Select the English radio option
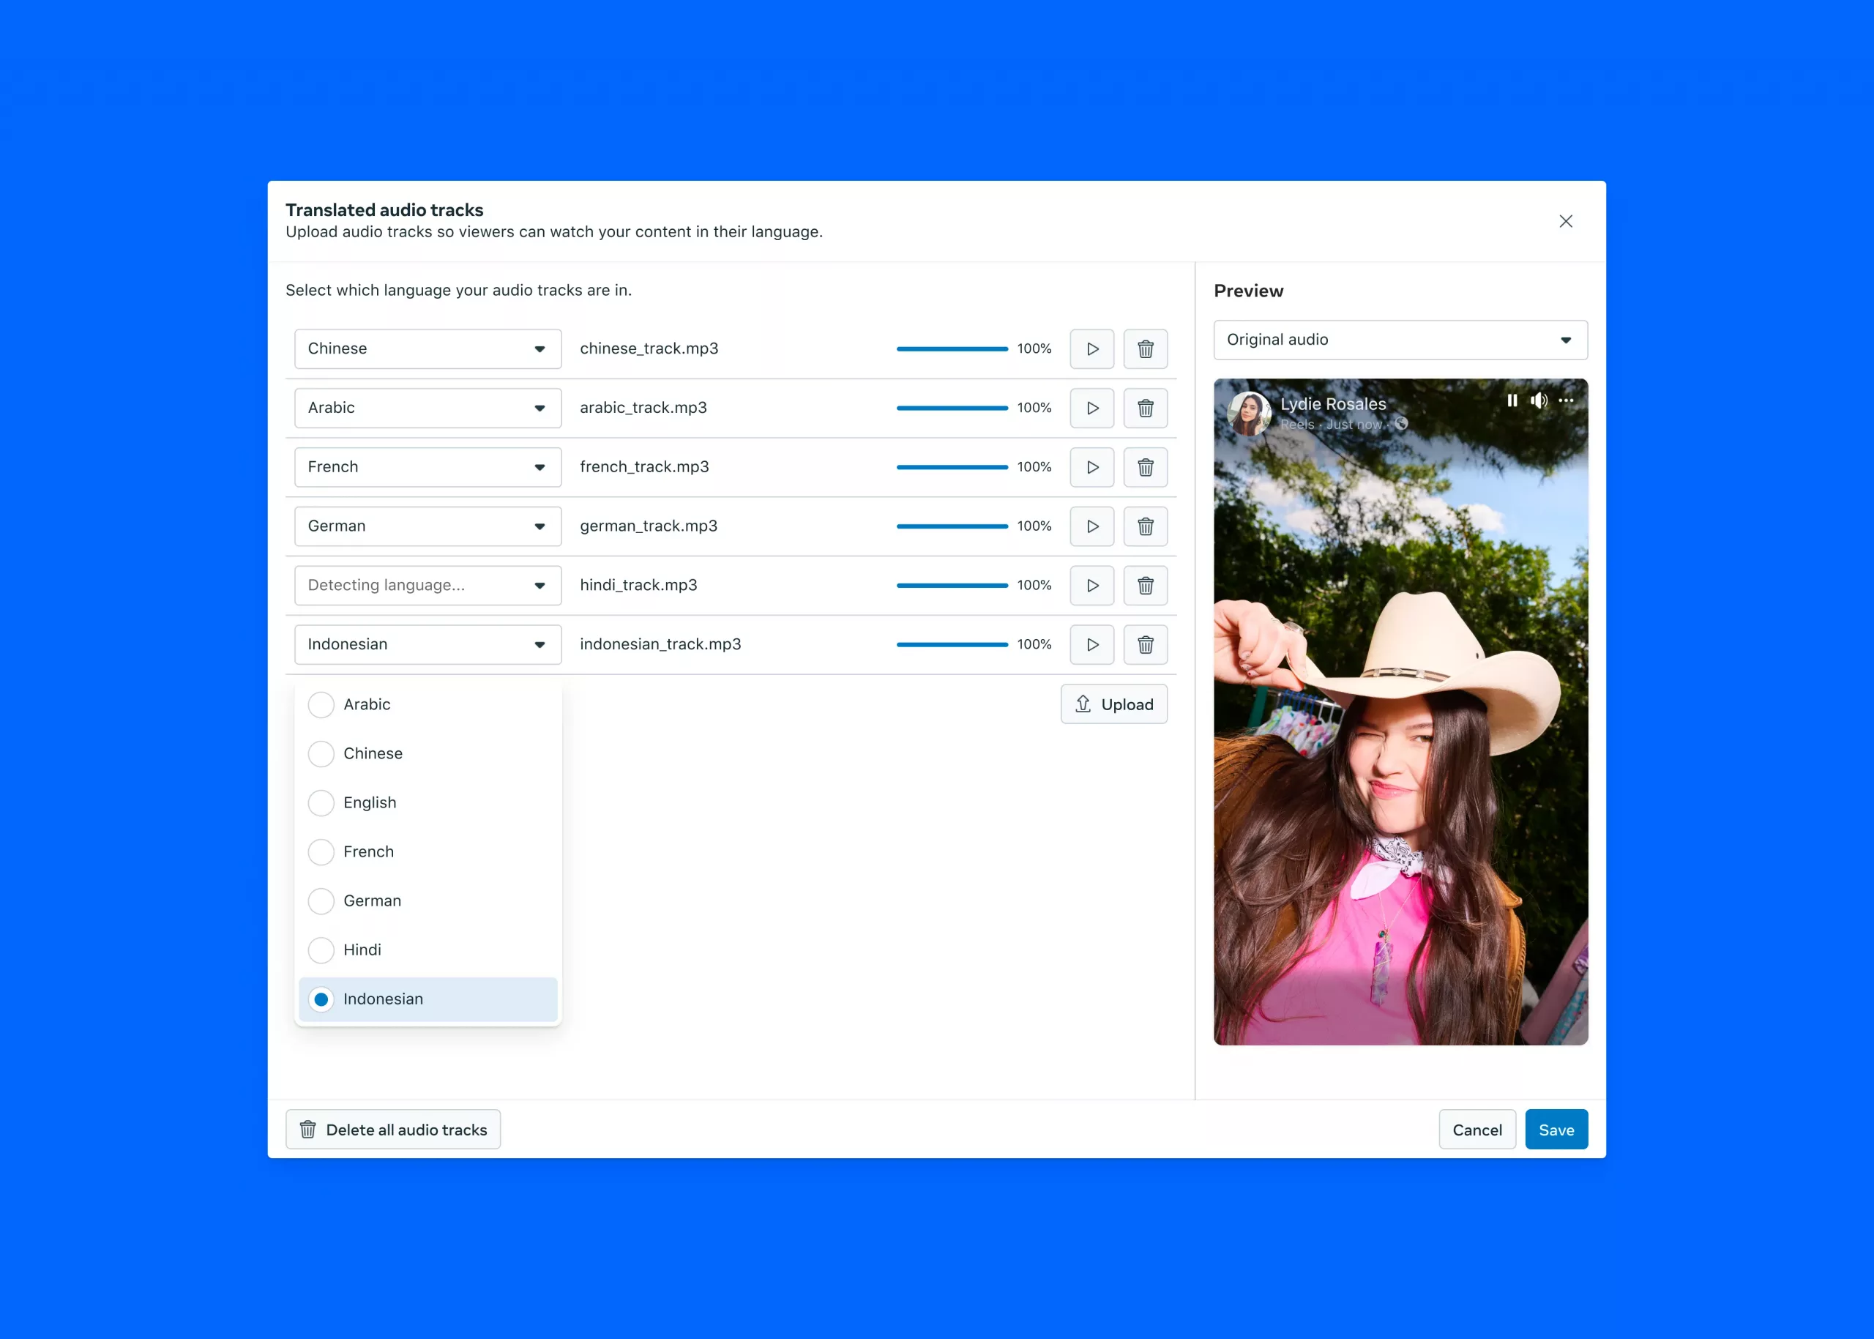This screenshot has height=1339, width=1874. coord(321,802)
